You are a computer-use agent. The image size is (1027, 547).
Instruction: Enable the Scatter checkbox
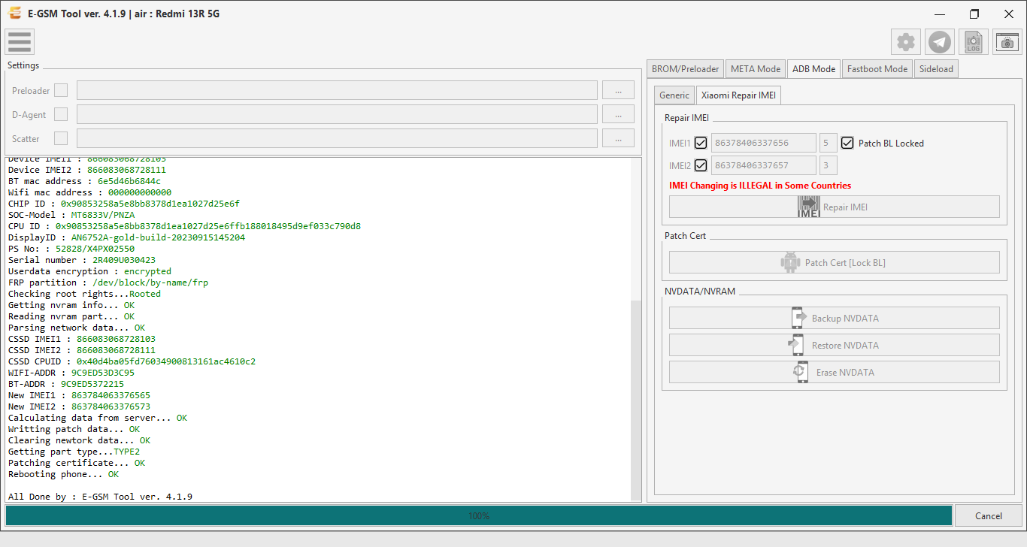61,138
